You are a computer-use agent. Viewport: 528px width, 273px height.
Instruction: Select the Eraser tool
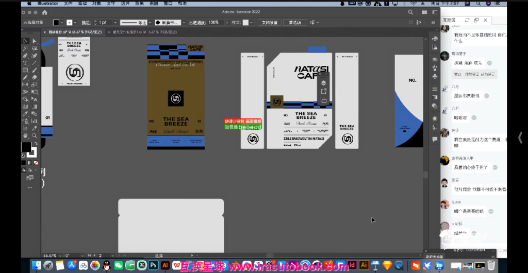(35, 77)
